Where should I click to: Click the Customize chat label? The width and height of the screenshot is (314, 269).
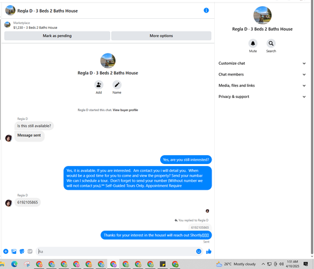tap(232, 63)
